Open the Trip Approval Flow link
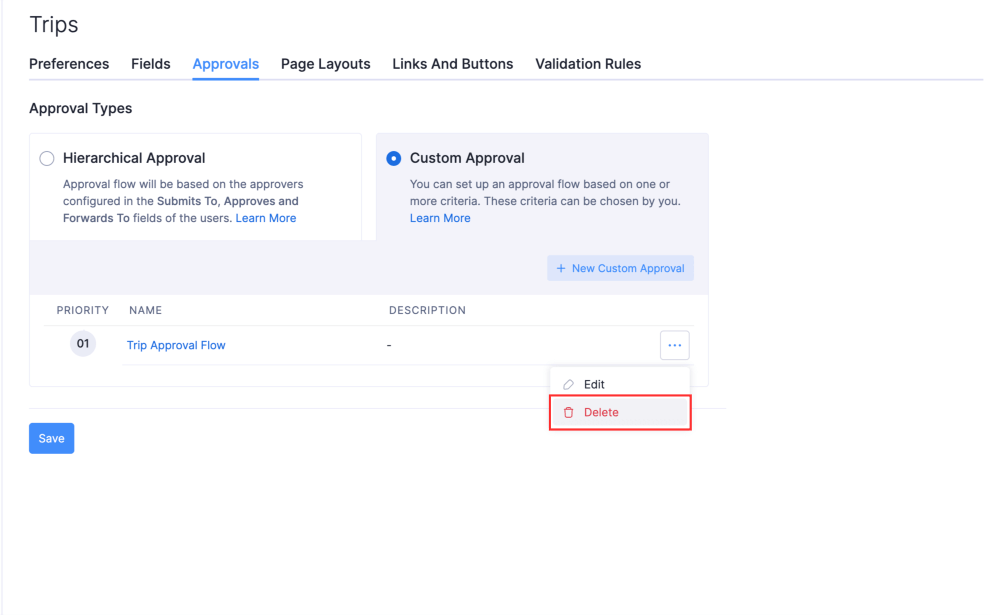Screen dimensions: 991x615 (176, 345)
